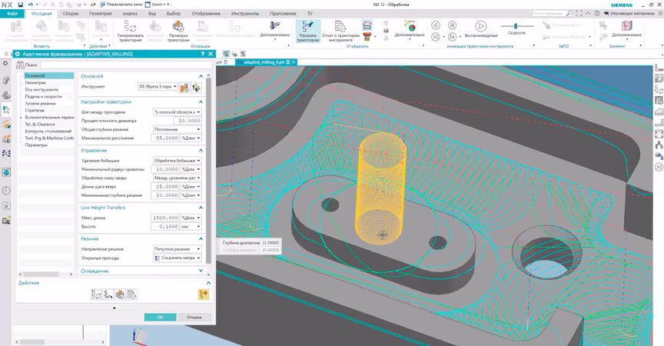Switch to the Анализ ribbon tab
The image size is (664, 346).
(x=130, y=14)
